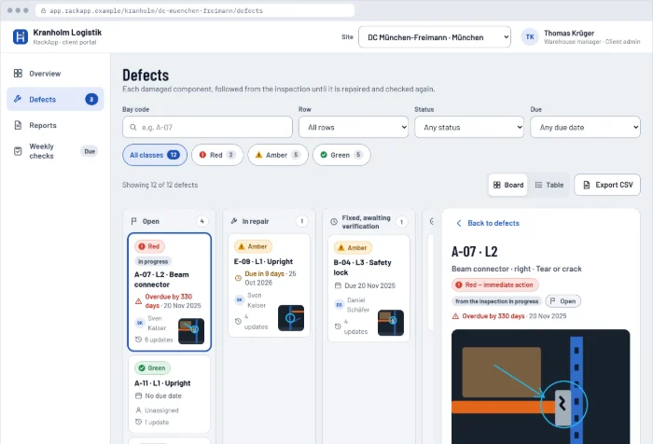This screenshot has width=653, height=444.
Task: Click the Open column flag icon
Action: [133, 221]
